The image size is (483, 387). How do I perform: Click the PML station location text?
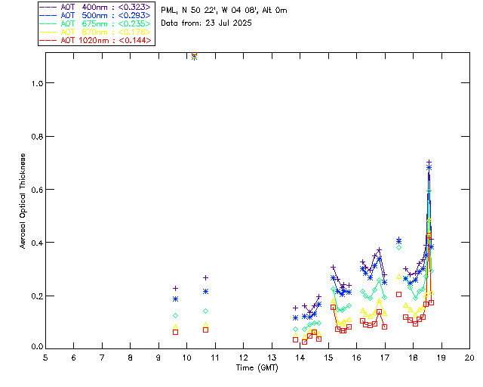[224, 11]
